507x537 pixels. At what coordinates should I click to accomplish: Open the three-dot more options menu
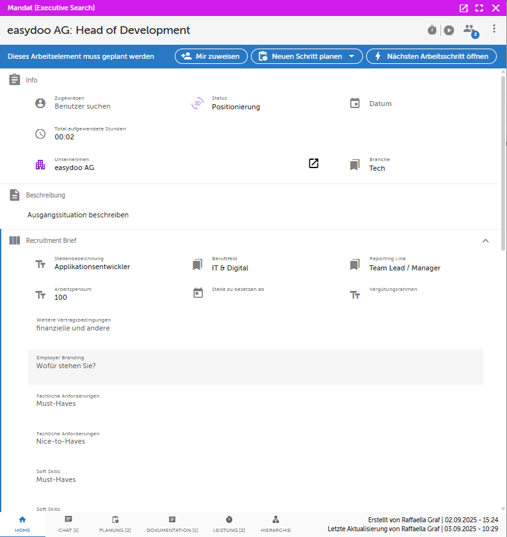[x=494, y=29]
